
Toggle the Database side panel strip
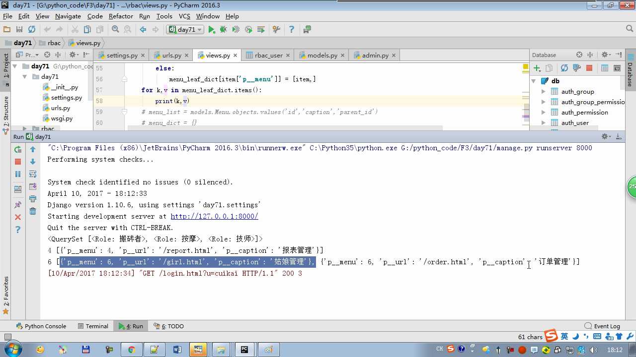pos(630,69)
